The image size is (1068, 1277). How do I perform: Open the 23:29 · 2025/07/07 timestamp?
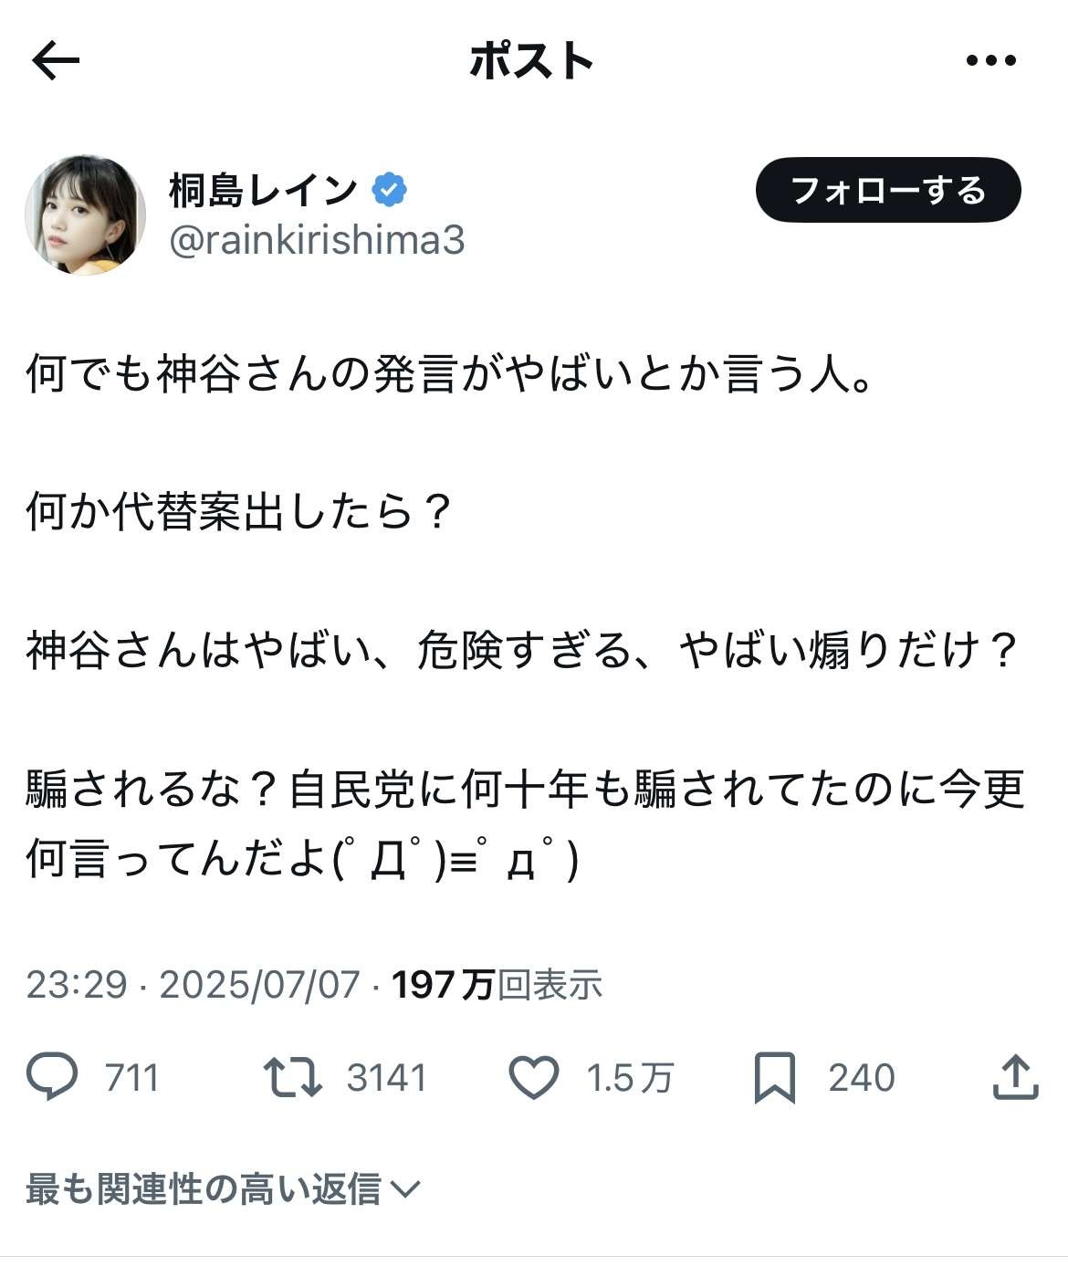click(194, 985)
